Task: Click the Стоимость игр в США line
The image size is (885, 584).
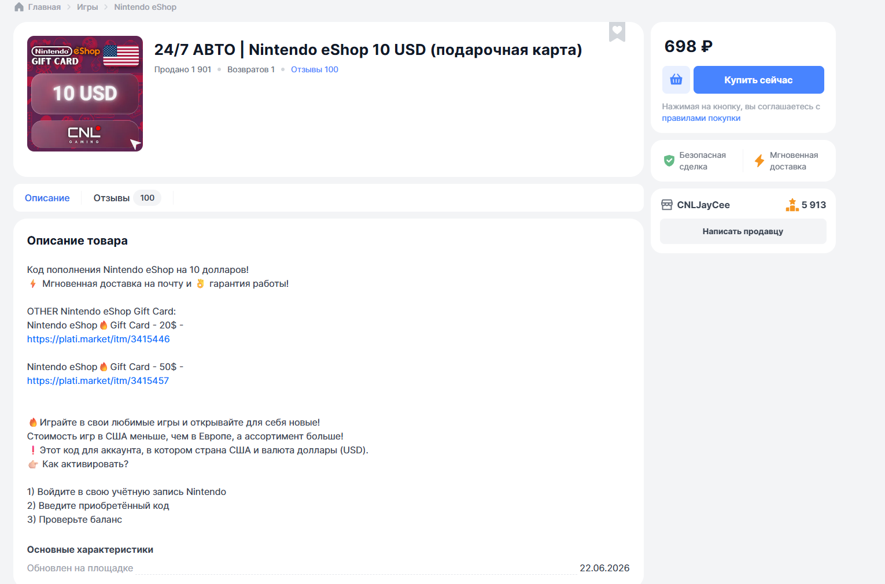Action: click(185, 436)
